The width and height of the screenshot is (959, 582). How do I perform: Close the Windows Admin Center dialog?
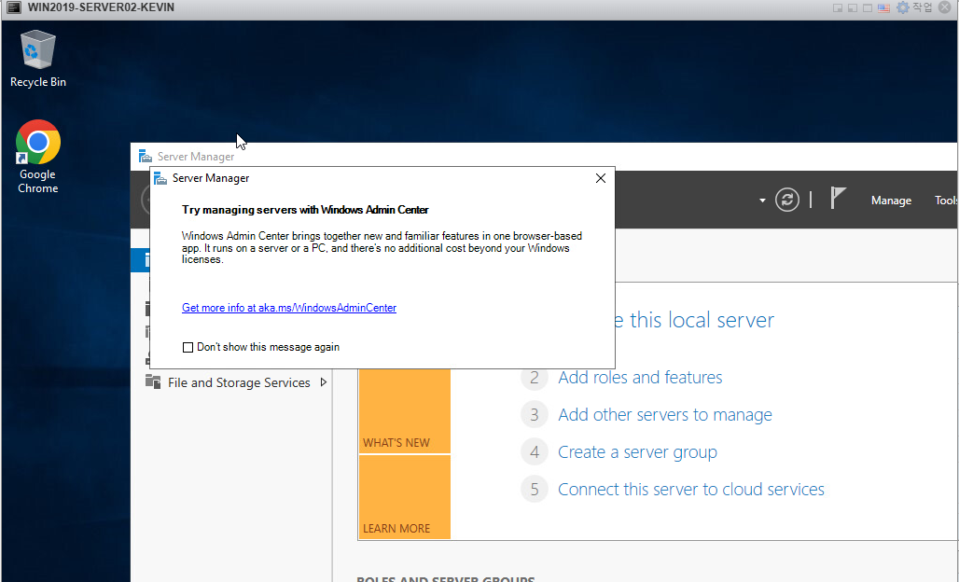click(x=601, y=178)
